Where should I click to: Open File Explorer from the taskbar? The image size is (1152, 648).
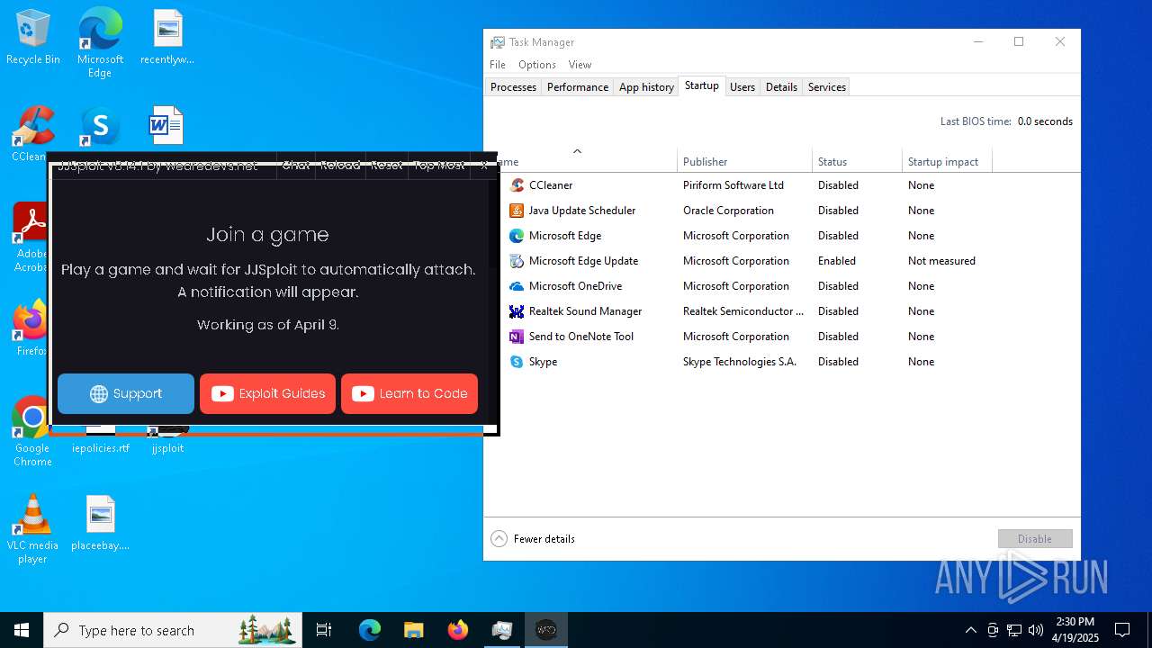coord(413,630)
